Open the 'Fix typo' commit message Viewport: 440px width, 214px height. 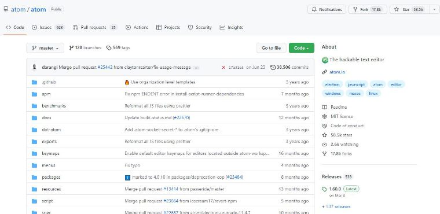click(x=132, y=165)
